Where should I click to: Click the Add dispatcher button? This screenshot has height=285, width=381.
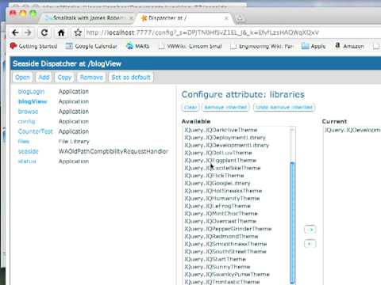tap(44, 78)
